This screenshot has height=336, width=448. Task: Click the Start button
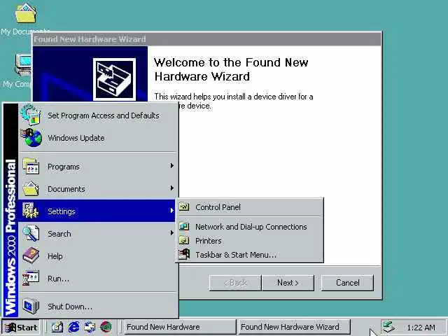(x=20, y=327)
